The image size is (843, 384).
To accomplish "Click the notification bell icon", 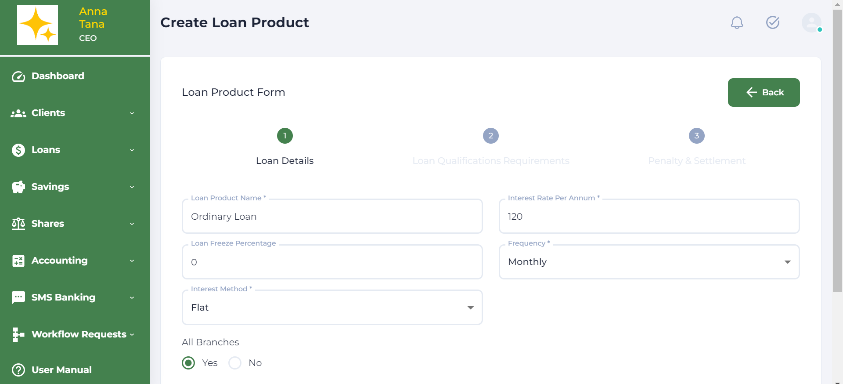I will pyautogui.click(x=737, y=22).
